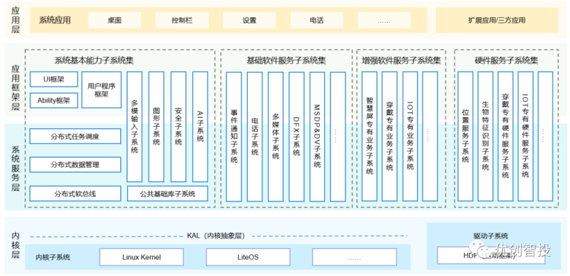
Task: Select the 电话 box in the application layer
Action: coord(317,21)
